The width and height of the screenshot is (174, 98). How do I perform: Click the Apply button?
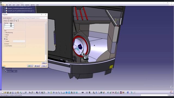pyautogui.click(x=37, y=66)
